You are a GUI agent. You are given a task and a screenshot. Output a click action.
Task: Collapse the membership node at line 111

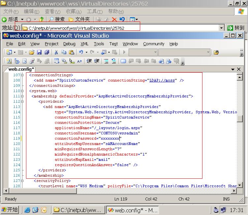coord(22,96)
